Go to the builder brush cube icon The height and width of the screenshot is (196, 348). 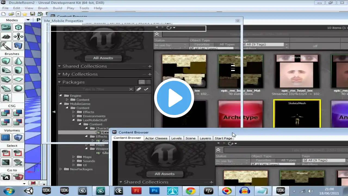click(x=18, y=177)
